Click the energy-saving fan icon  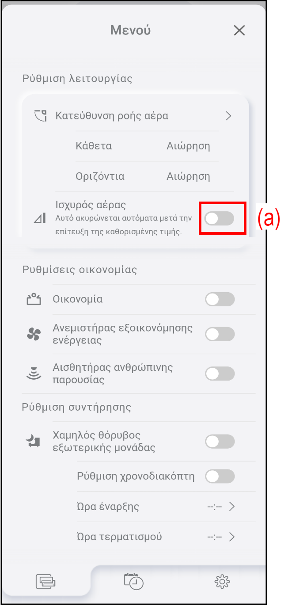pyautogui.click(x=34, y=335)
